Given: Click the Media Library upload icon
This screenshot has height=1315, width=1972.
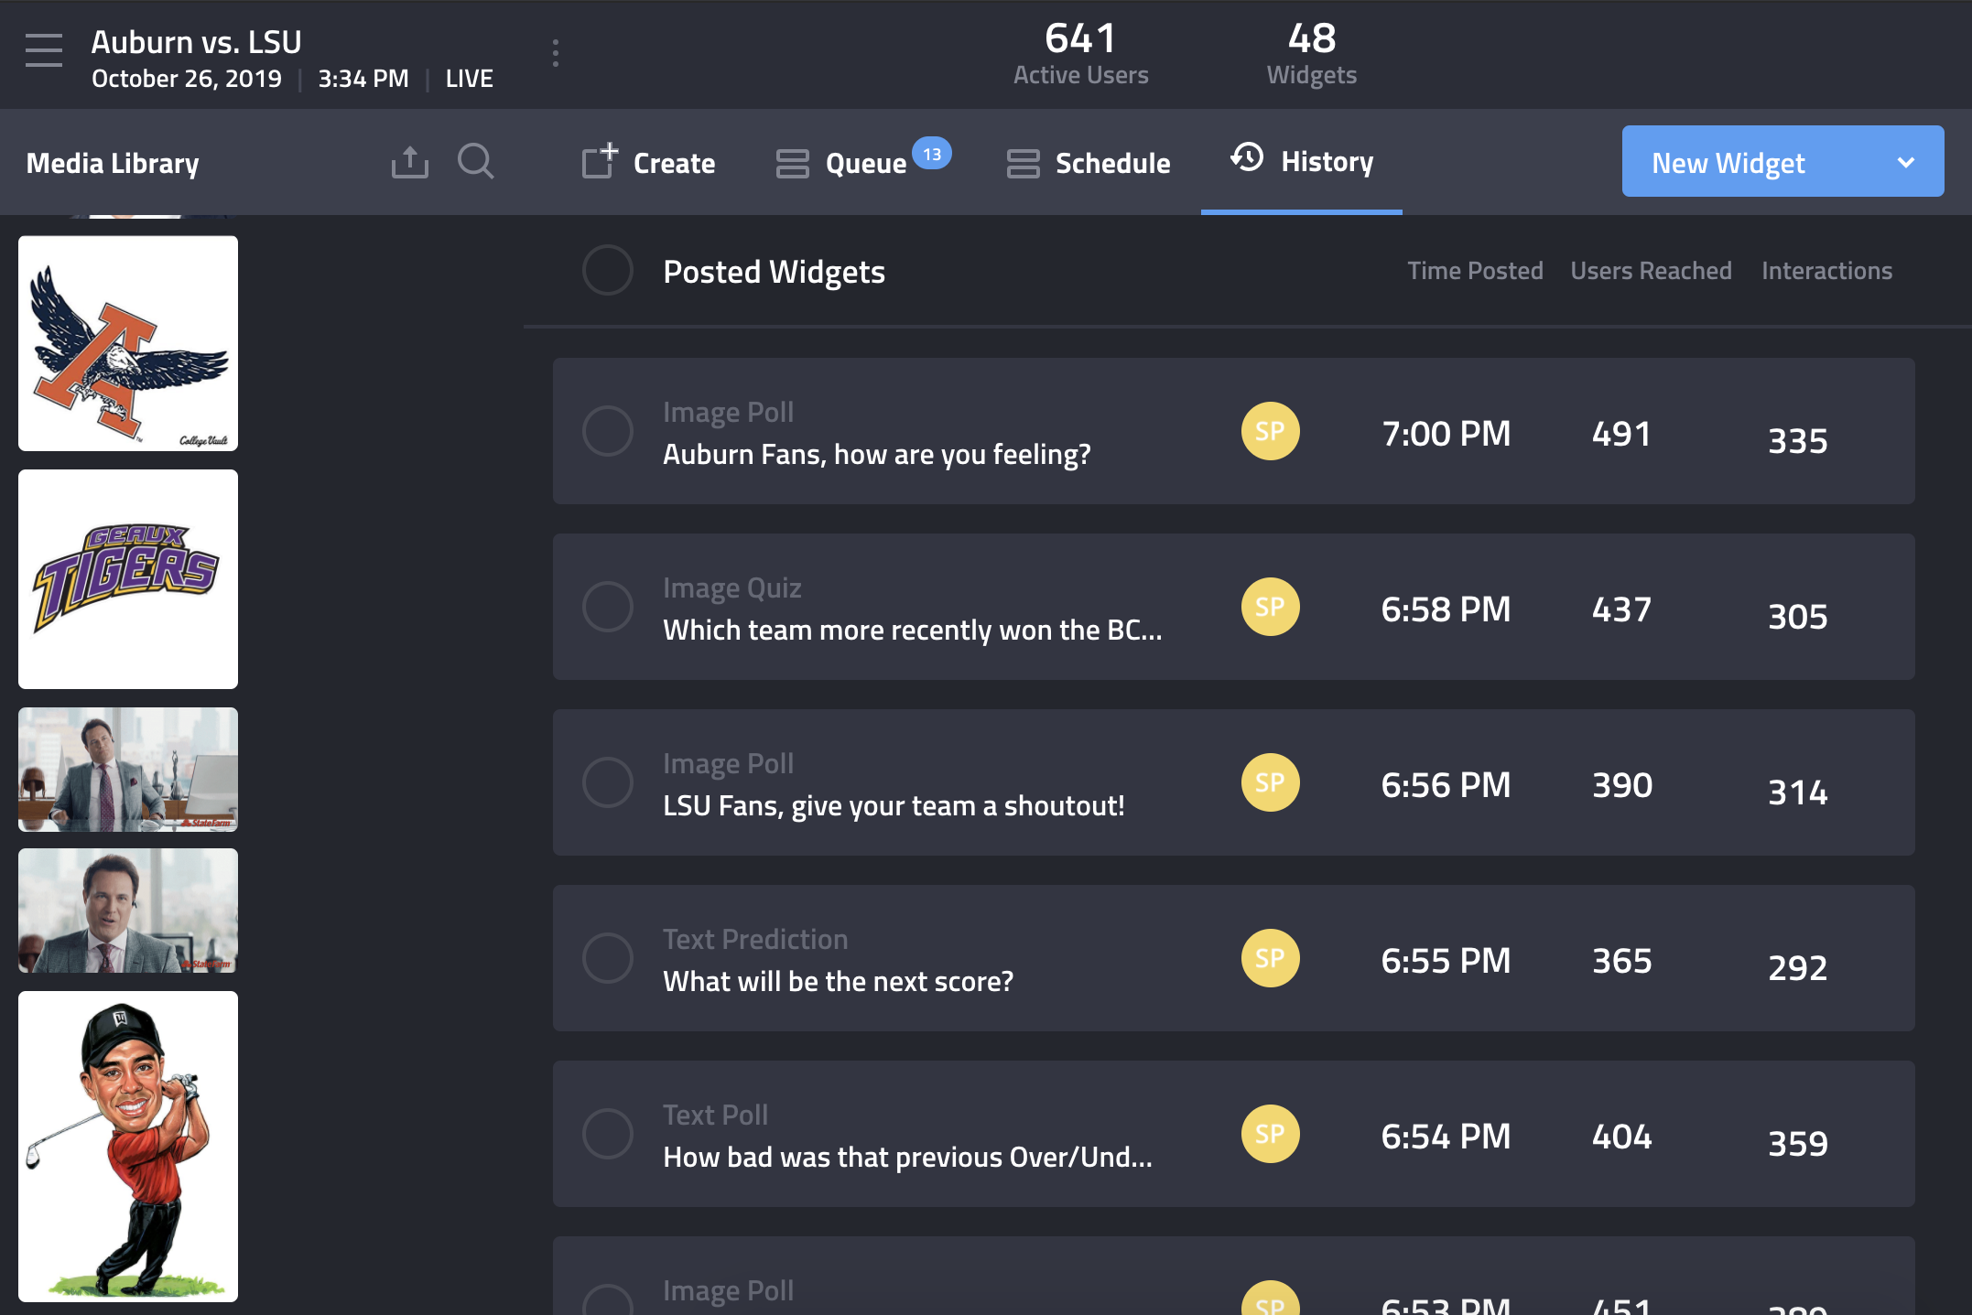Looking at the screenshot, I should tap(409, 162).
